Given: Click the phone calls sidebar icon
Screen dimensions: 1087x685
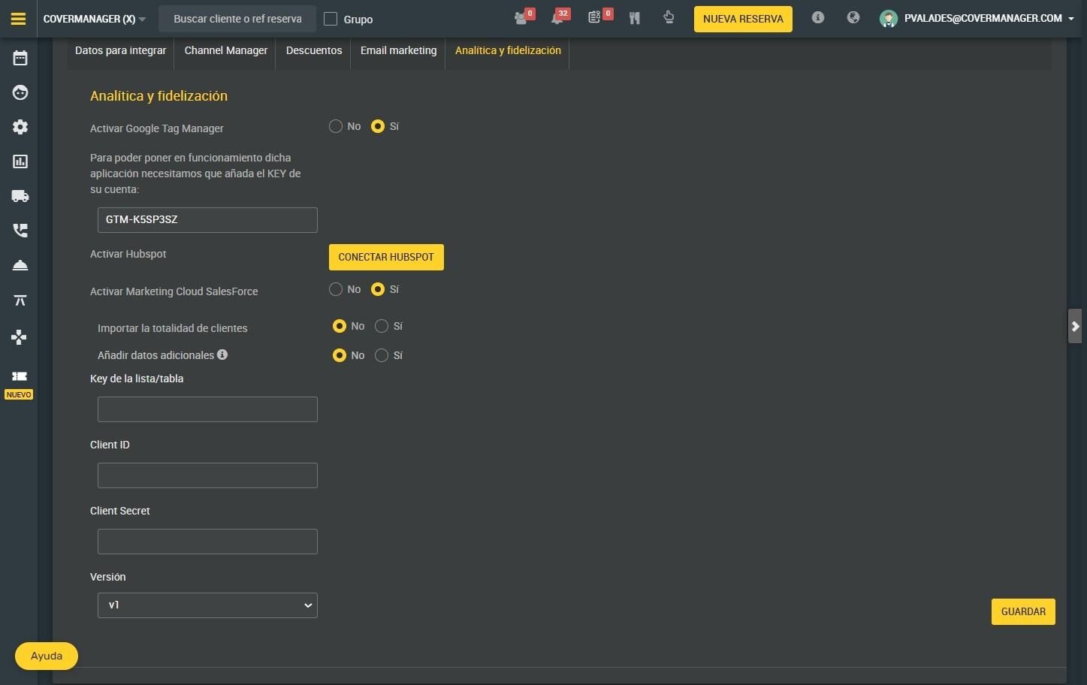Looking at the screenshot, I should tap(20, 231).
